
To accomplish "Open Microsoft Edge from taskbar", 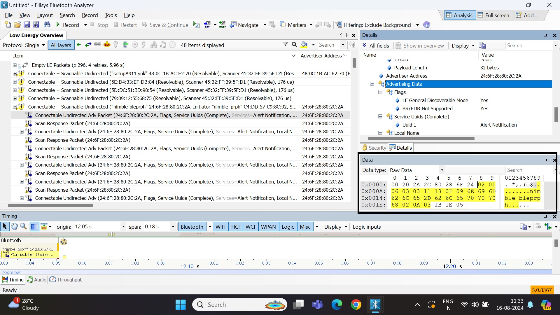I will pos(337,305).
